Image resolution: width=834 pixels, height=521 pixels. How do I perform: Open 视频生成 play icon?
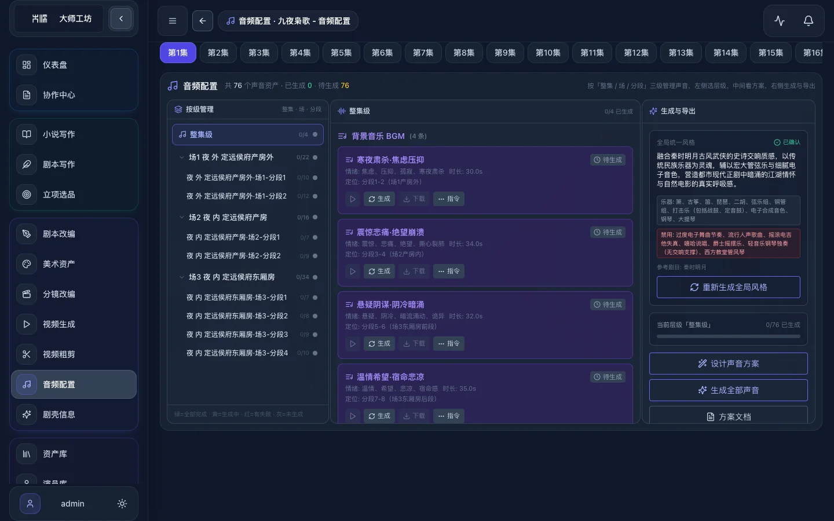click(x=27, y=324)
